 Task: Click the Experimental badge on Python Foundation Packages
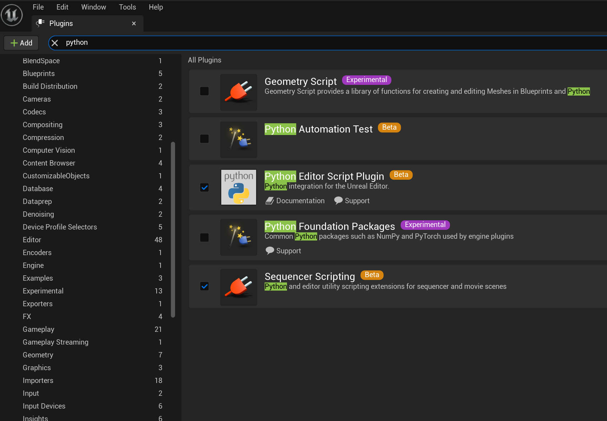(x=425, y=225)
